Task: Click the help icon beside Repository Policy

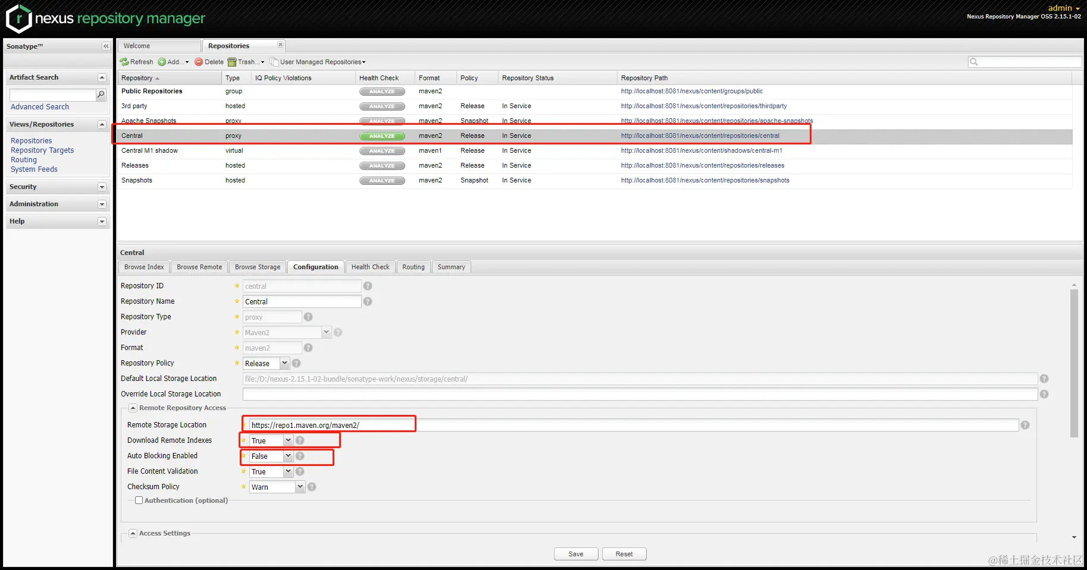Action: pos(296,364)
